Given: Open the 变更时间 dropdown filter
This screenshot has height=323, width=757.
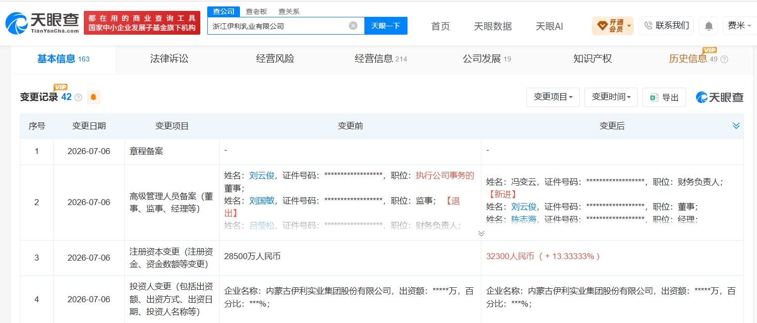Looking at the screenshot, I should (x=611, y=97).
